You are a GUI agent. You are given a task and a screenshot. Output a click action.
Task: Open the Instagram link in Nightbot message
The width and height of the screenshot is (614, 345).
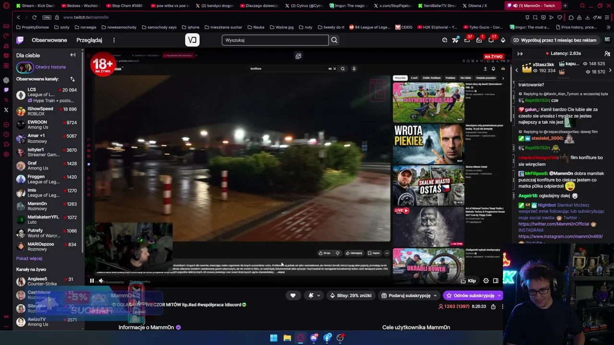pos(560,236)
